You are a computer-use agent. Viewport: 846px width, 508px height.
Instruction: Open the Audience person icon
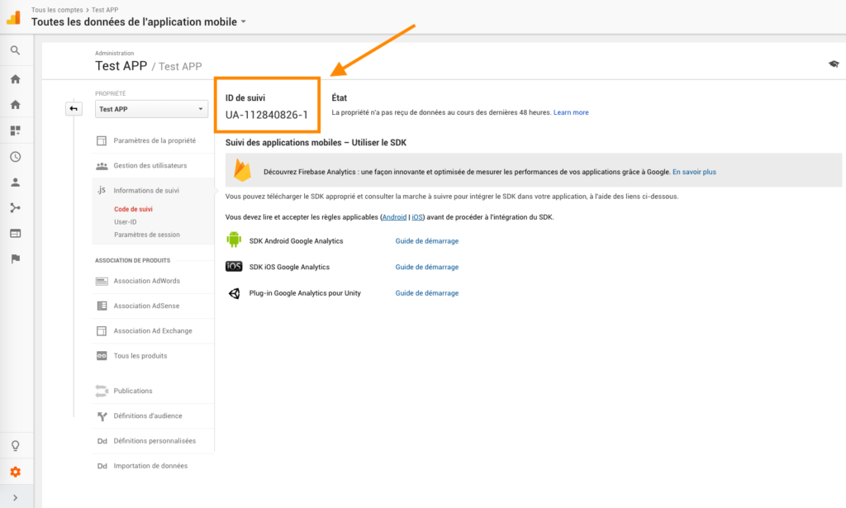click(15, 183)
